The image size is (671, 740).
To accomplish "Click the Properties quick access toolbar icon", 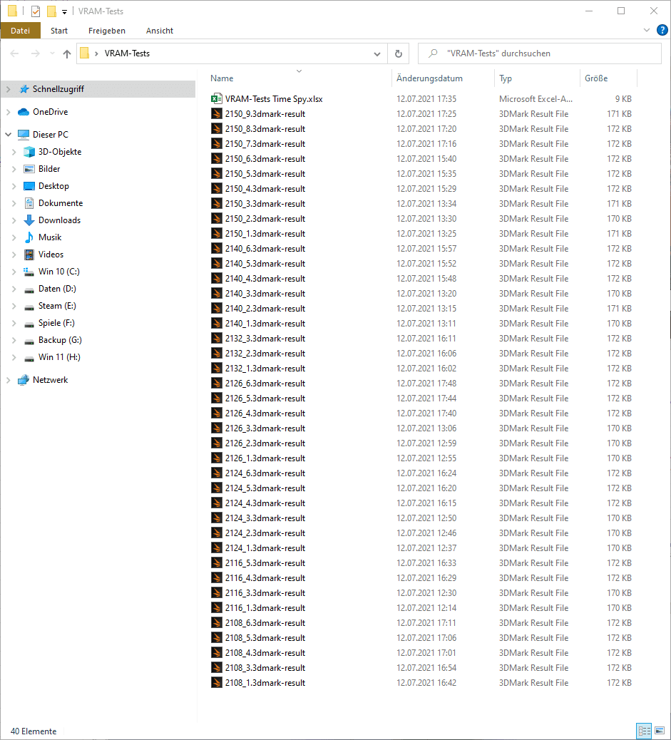I will click(36, 11).
